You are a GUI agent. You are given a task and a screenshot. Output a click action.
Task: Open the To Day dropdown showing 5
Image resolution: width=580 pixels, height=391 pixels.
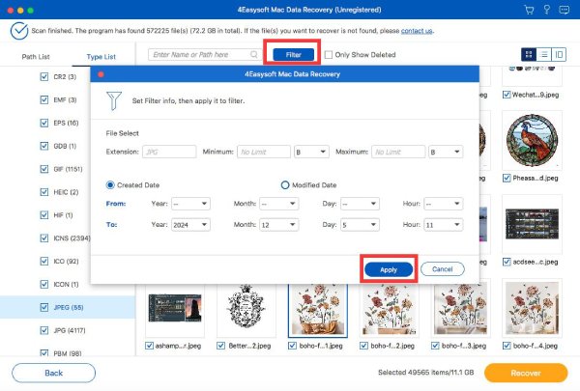(x=360, y=225)
